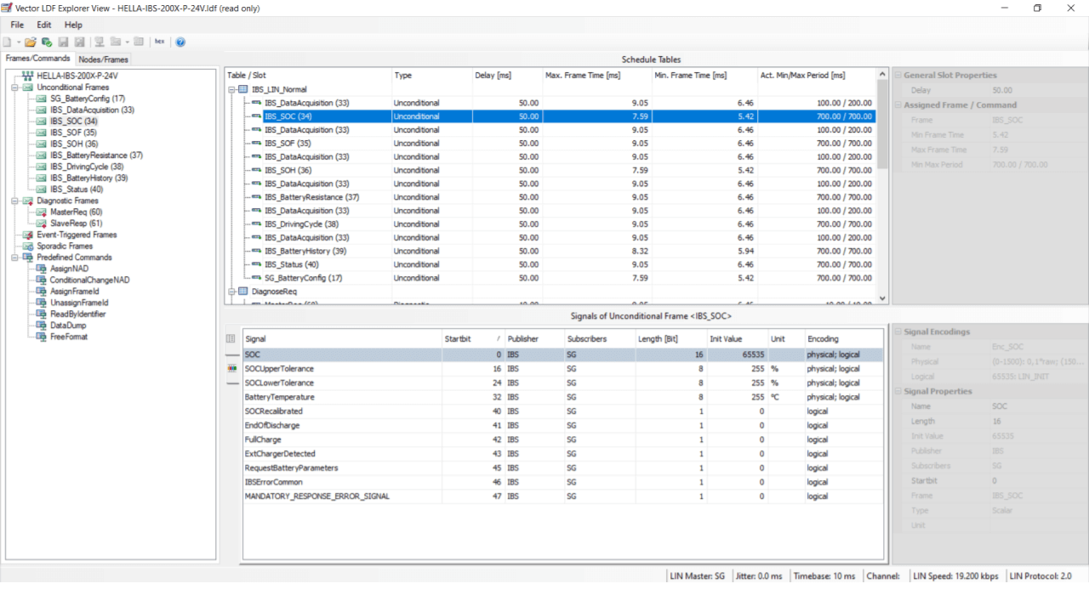Click LIN Speed: 19.200 kbps in status bar

(x=955, y=576)
